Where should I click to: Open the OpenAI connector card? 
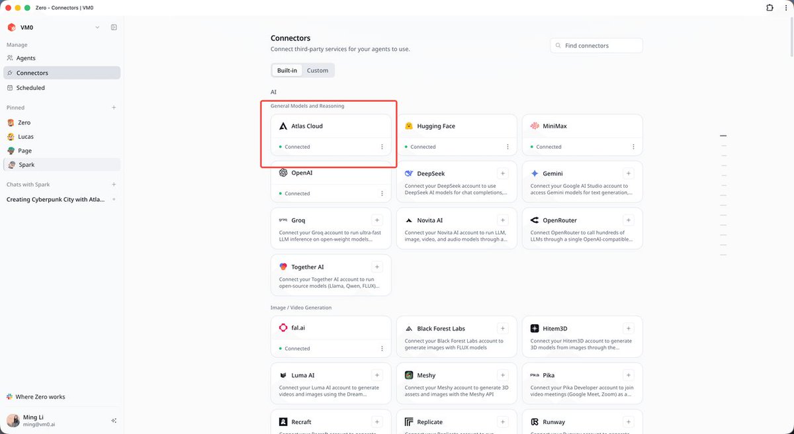pos(331,182)
